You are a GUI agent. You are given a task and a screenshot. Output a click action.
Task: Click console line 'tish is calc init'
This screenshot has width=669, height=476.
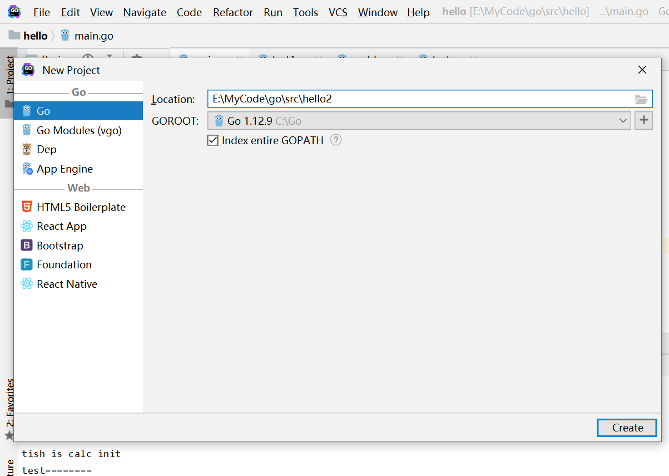click(x=71, y=454)
